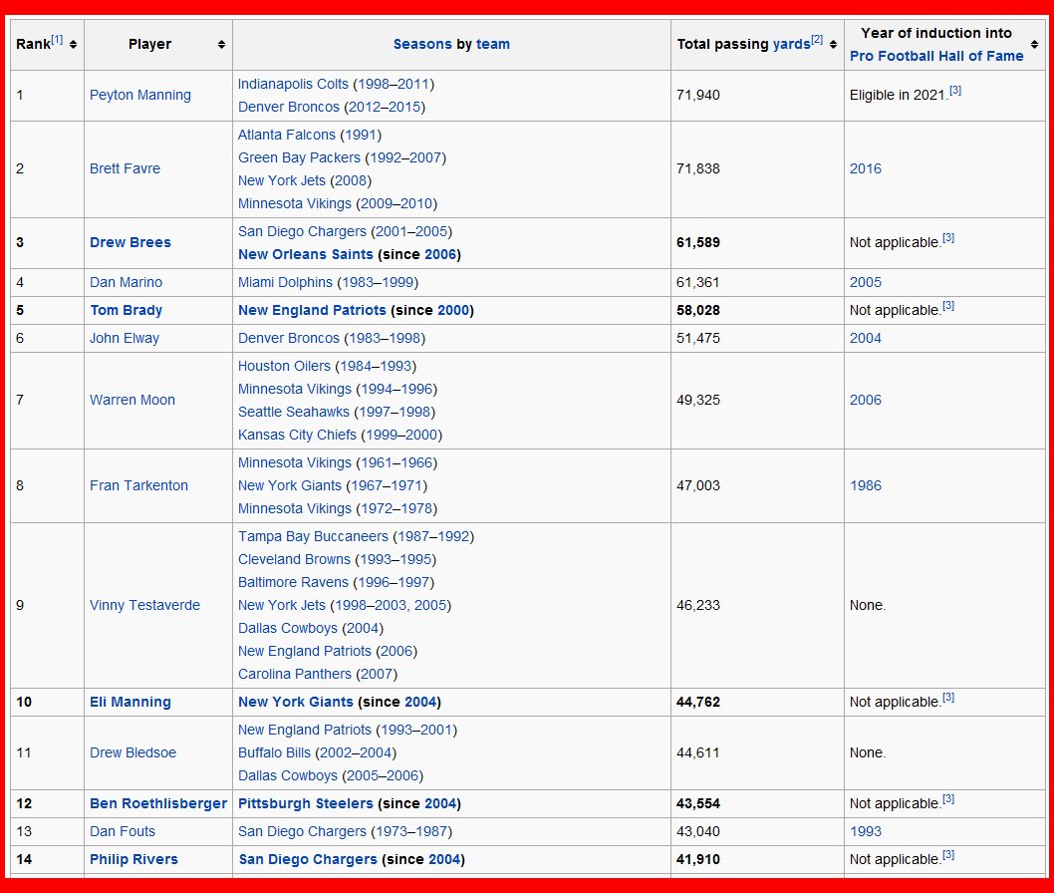Sort by Hall of Fame induction year
This screenshot has height=893, width=1054.
pos(1033,45)
